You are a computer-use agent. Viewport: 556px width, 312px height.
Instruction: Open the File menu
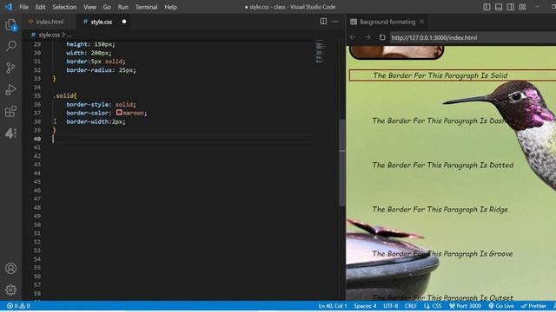[23, 7]
